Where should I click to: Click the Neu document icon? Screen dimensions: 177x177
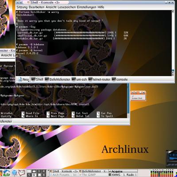point(20,79)
